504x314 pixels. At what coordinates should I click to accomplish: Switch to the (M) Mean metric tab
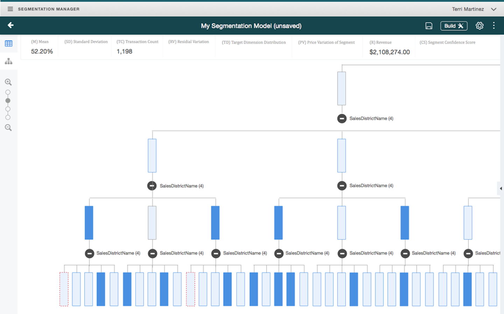click(x=40, y=47)
